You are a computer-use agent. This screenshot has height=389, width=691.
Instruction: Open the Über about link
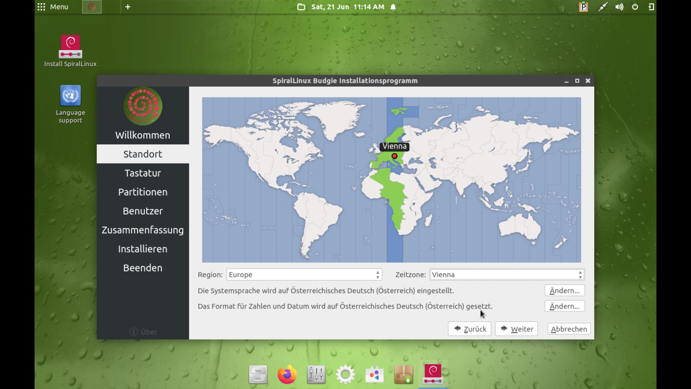143,332
